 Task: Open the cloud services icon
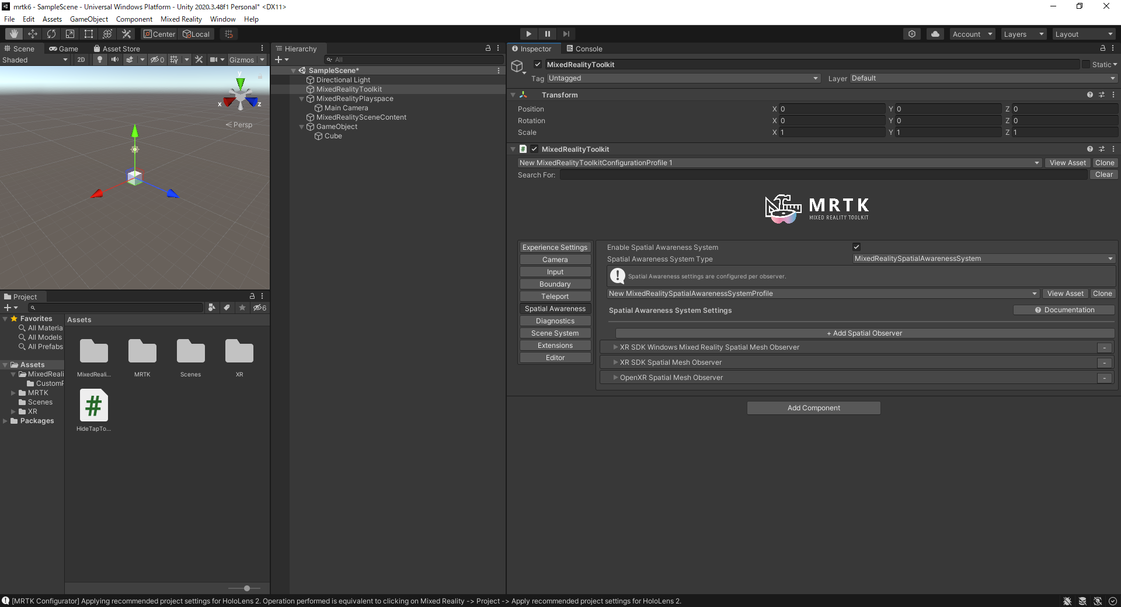pos(935,34)
